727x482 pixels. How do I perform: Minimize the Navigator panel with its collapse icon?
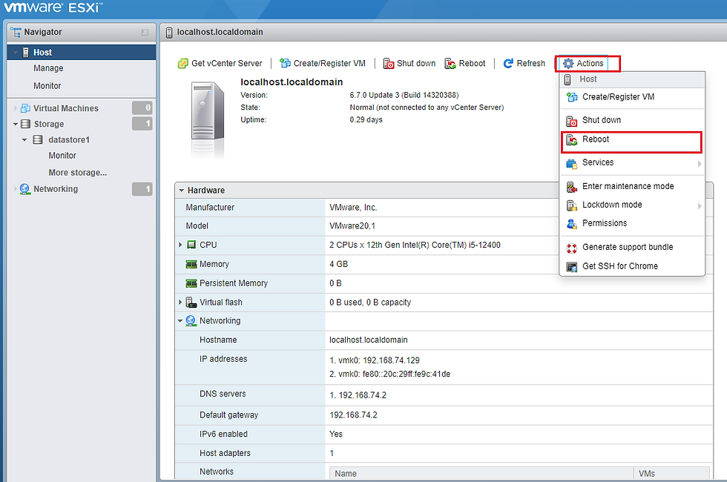coord(145,33)
